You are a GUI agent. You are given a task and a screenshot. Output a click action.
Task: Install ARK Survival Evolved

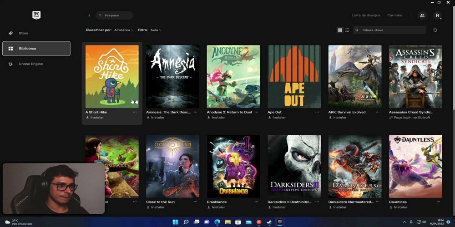tap(338, 118)
